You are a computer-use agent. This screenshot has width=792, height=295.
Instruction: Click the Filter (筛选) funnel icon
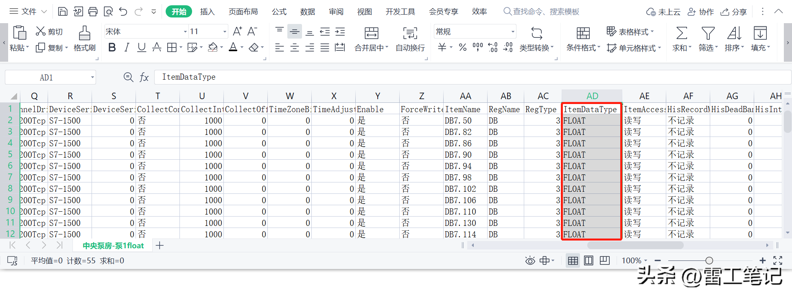tap(708, 33)
